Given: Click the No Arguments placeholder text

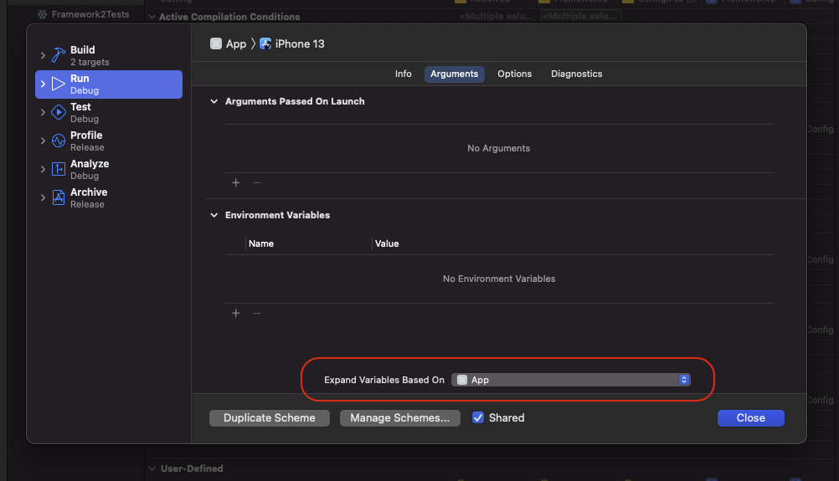Looking at the screenshot, I should click(x=499, y=149).
